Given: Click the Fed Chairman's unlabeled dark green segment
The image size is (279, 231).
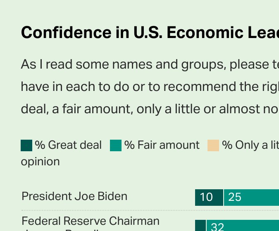Looking at the screenshot, I should pyautogui.click(x=200, y=226).
